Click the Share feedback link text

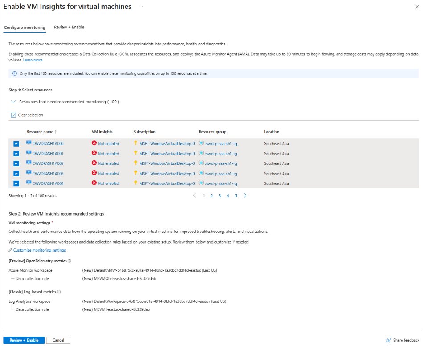click(x=406, y=340)
